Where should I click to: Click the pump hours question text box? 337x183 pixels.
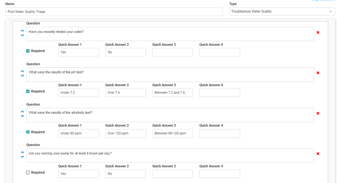(x=170, y=155)
